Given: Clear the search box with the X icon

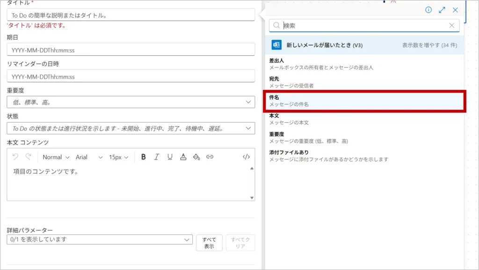Looking at the screenshot, I should pyautogui.click(x=452, y=26).
